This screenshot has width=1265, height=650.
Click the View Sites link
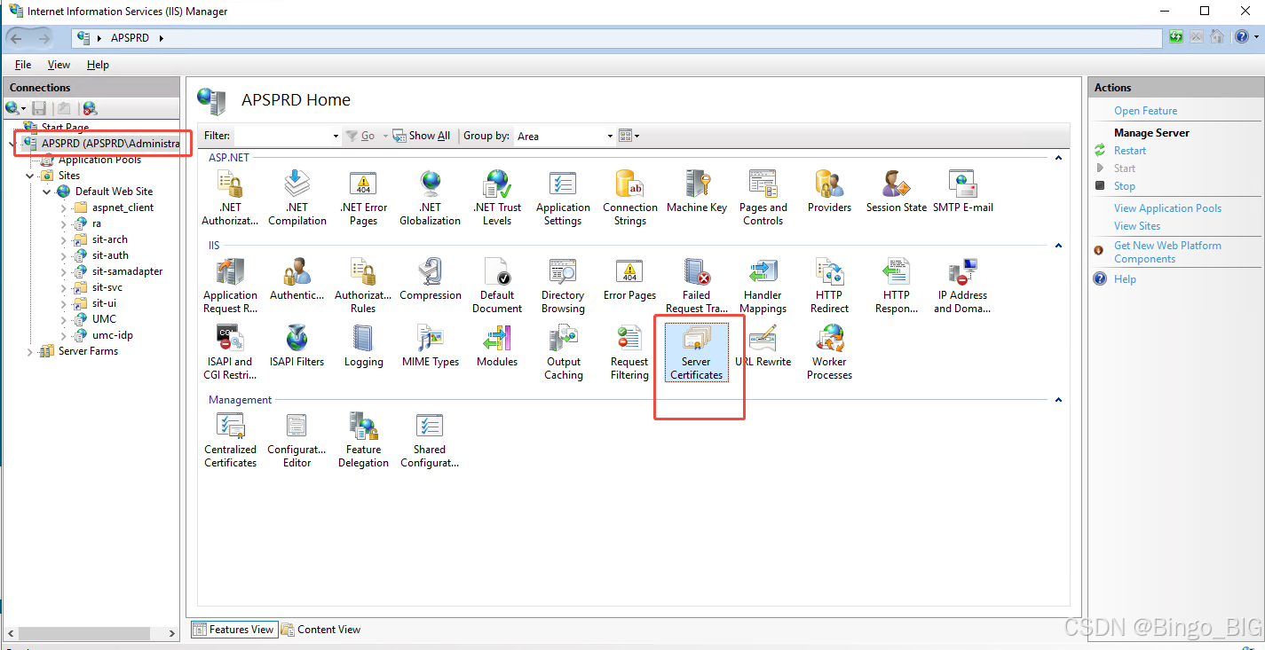[1137, 226]
